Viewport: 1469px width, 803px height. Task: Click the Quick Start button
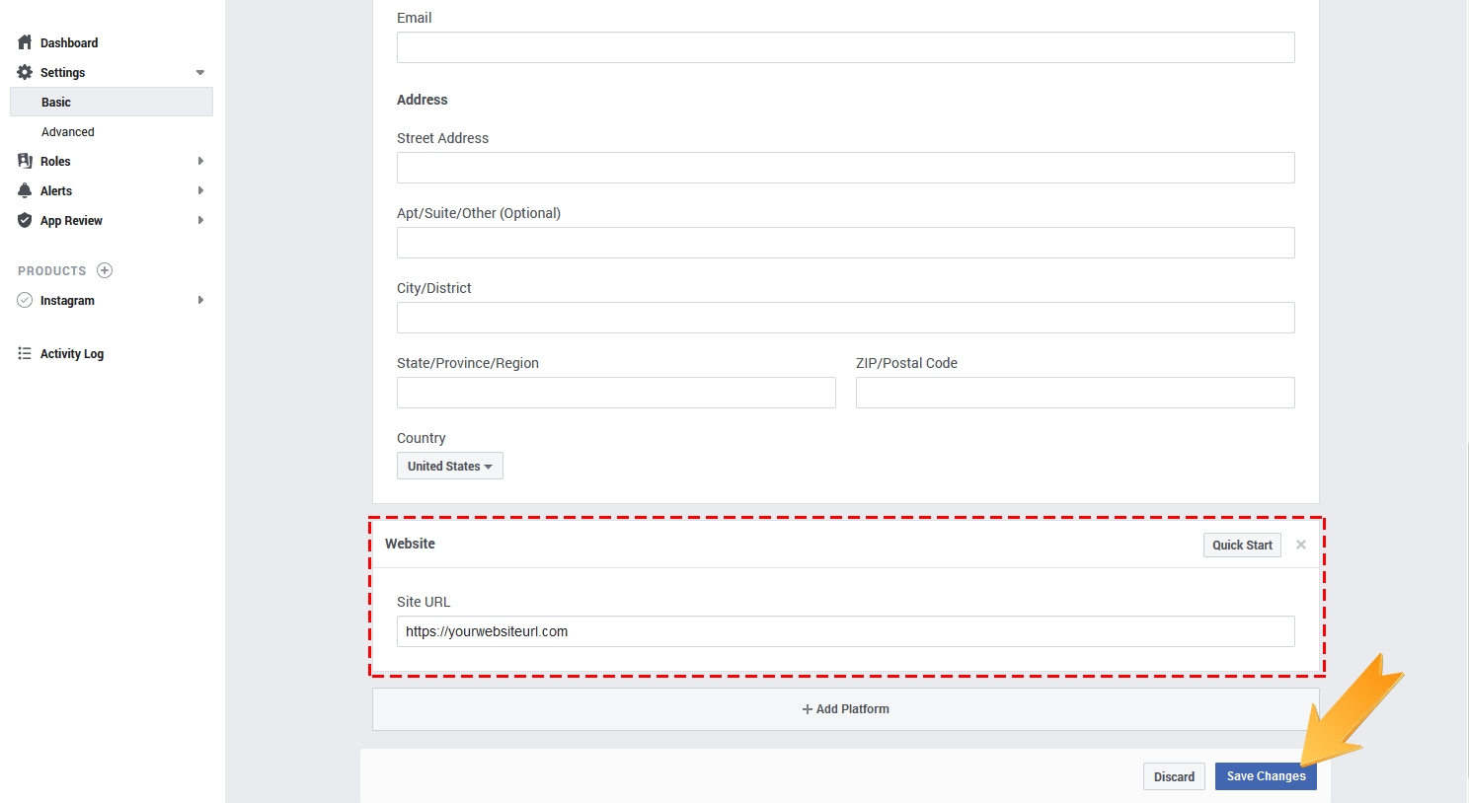coord(1241,545)
